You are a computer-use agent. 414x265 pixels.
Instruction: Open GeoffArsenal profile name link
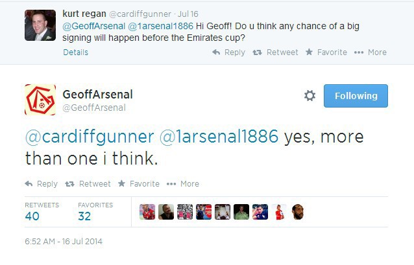97,95
